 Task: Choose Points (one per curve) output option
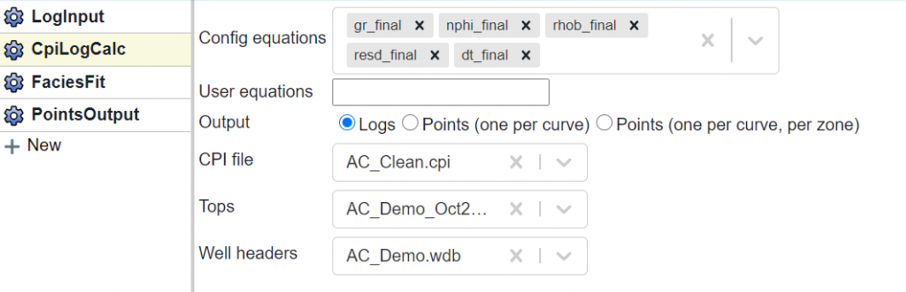point(410,123)
